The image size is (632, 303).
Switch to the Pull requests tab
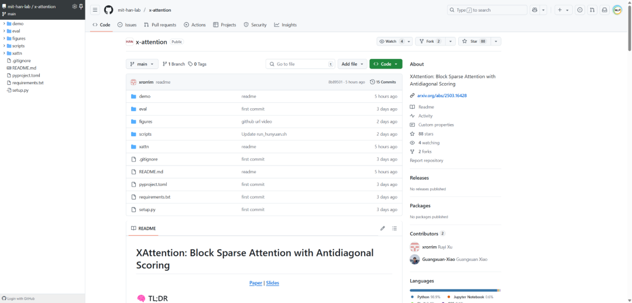coord(160,25)
